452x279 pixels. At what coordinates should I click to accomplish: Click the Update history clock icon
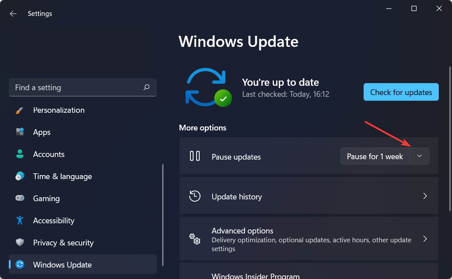point(194,196)
